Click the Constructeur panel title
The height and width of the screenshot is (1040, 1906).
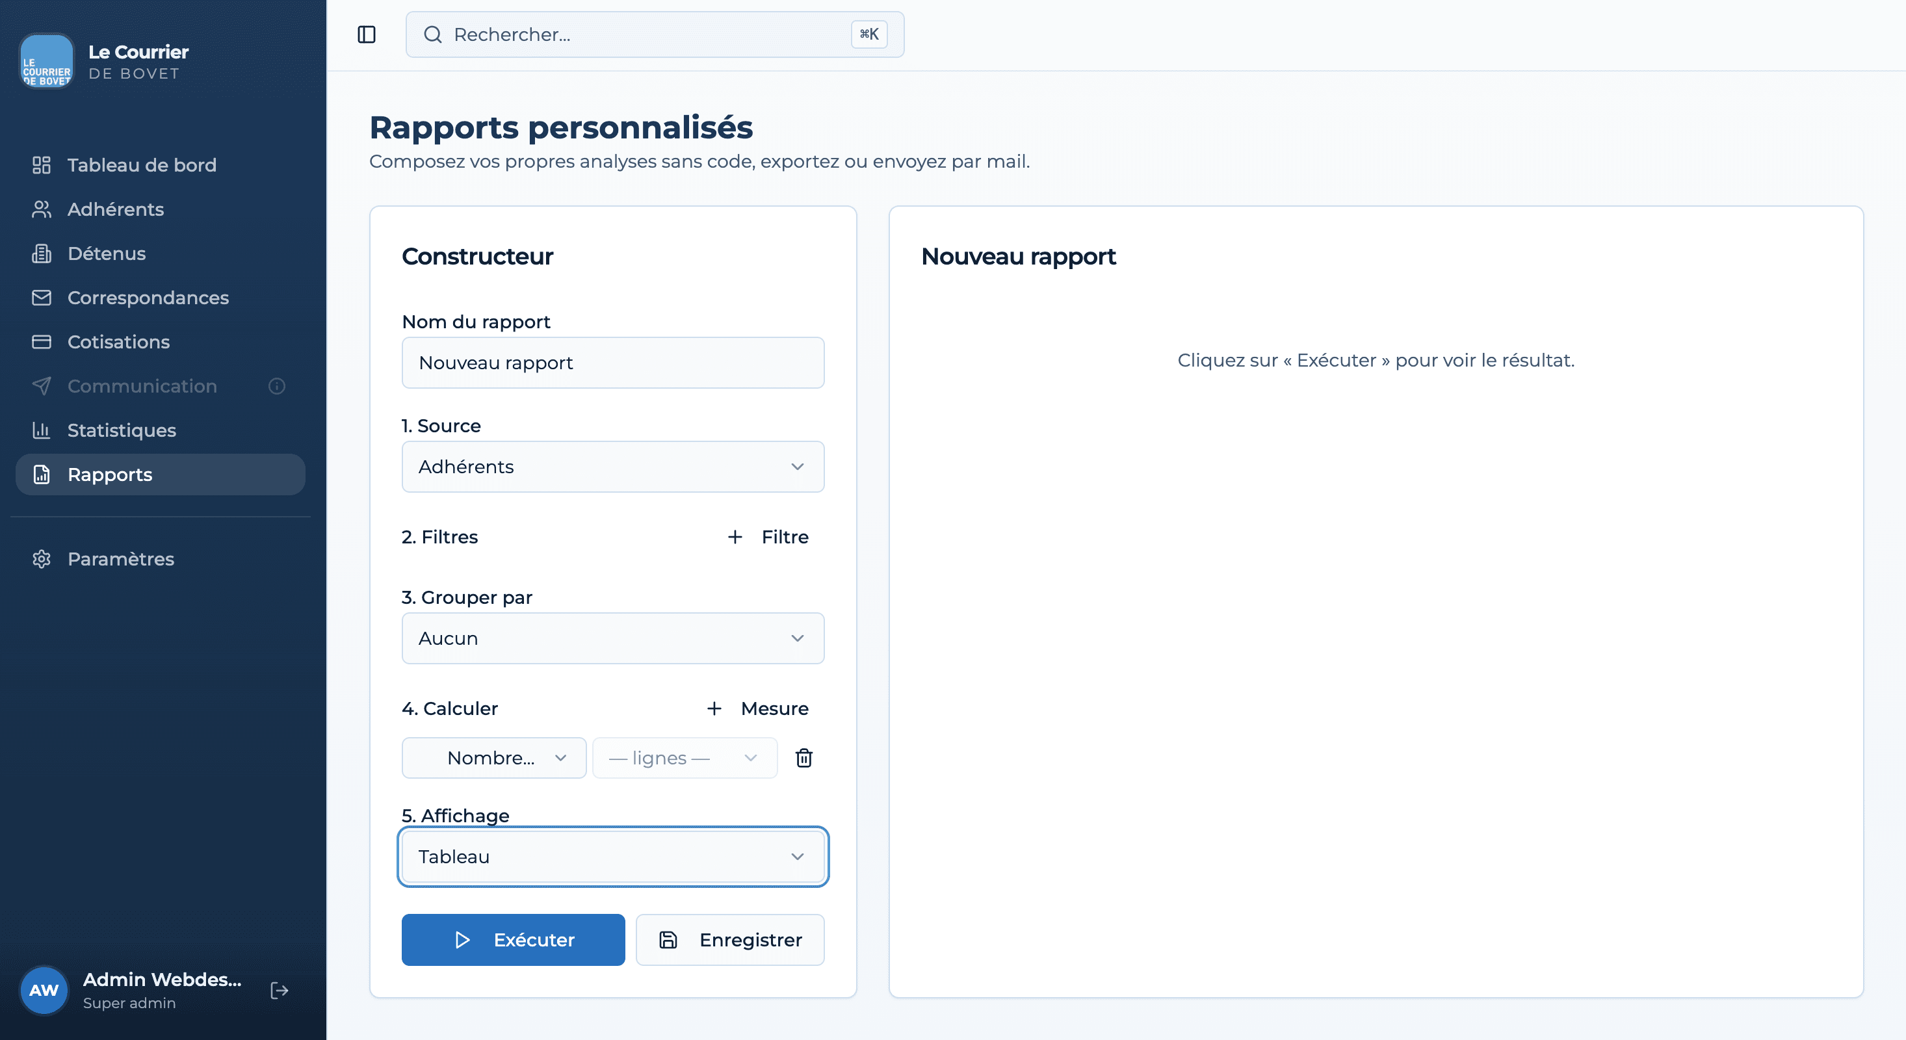click(477, 257)
